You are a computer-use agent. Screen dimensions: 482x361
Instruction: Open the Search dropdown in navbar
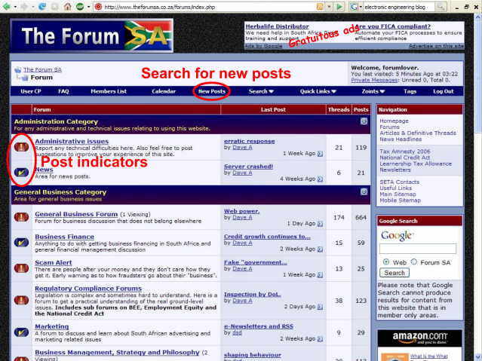tap(261, 91)
